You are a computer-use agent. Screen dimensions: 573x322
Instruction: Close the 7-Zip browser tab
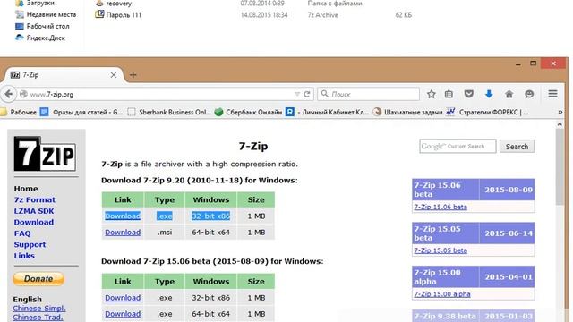tap(114, 75)
